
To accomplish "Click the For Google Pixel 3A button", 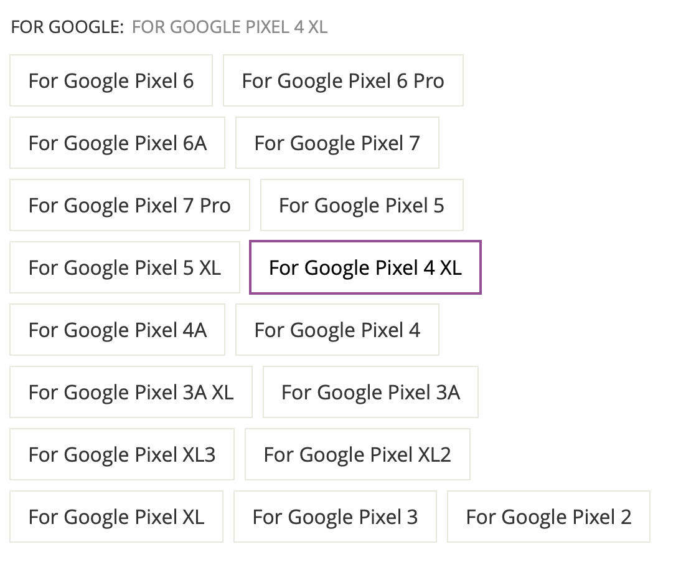I will point(370,393).
